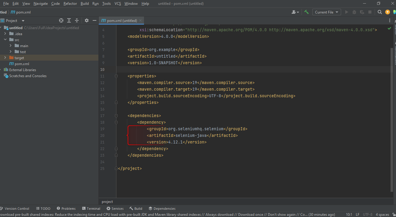Close the pom.xml editor tab
Viewport: 396px width, 217px height.
click(140, 20)
